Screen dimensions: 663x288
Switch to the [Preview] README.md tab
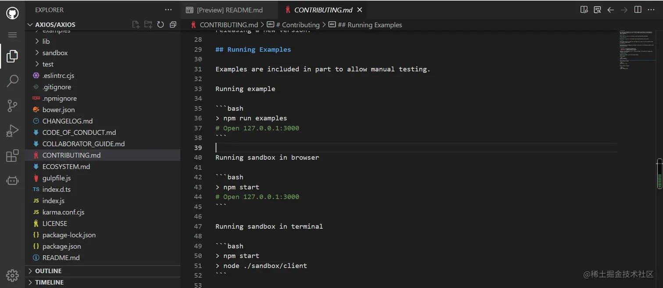(229, 10)
